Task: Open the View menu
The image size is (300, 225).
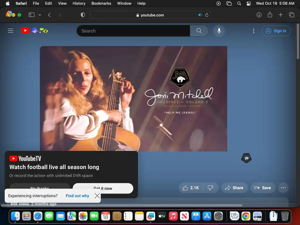Action: (x=62, y=4)
